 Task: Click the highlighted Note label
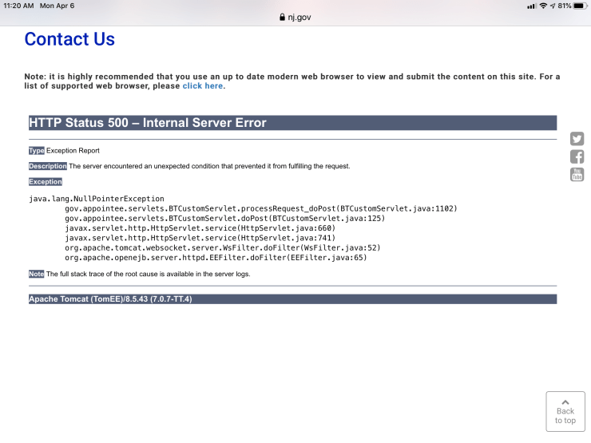point(36,274)
